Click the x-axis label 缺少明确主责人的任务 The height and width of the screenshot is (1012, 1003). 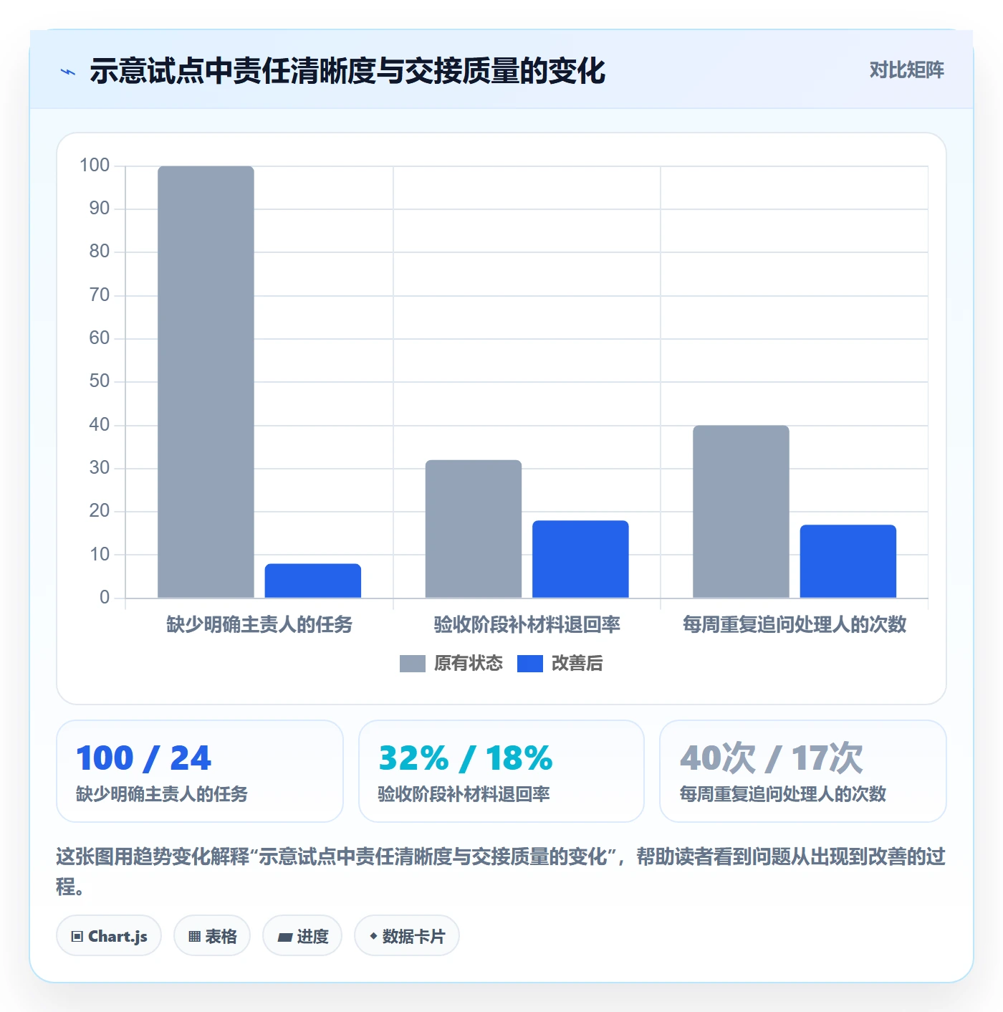[x=259, y=625]
